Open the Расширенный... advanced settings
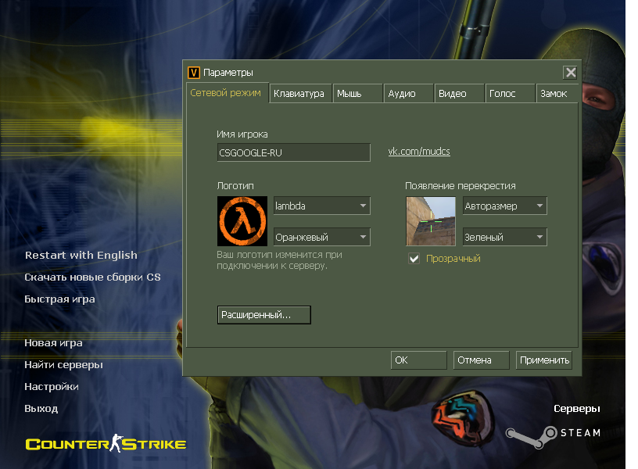638x469 pixels. point(264,315)
